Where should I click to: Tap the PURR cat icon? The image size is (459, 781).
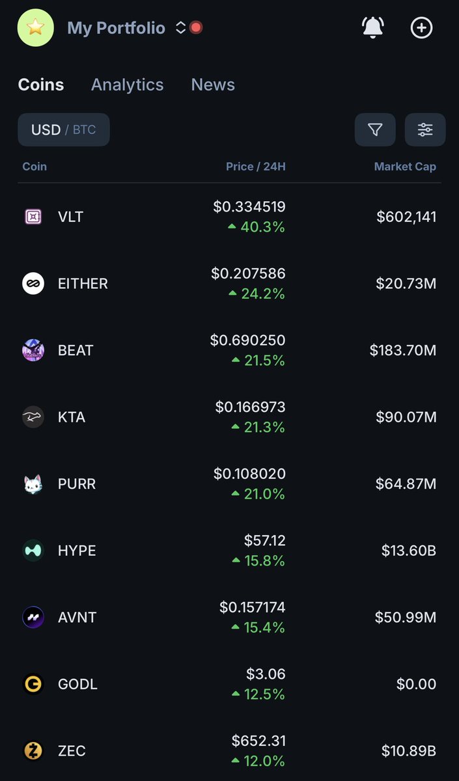pyautogui.click(x=33, y=484)
